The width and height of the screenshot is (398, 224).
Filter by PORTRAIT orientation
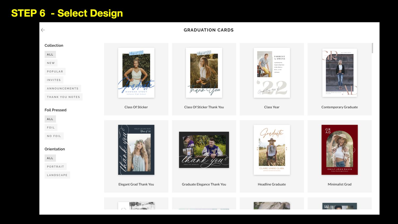55,166
